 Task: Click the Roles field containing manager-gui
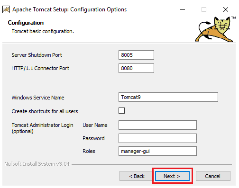pyautogui.click(x=157, y=151)
